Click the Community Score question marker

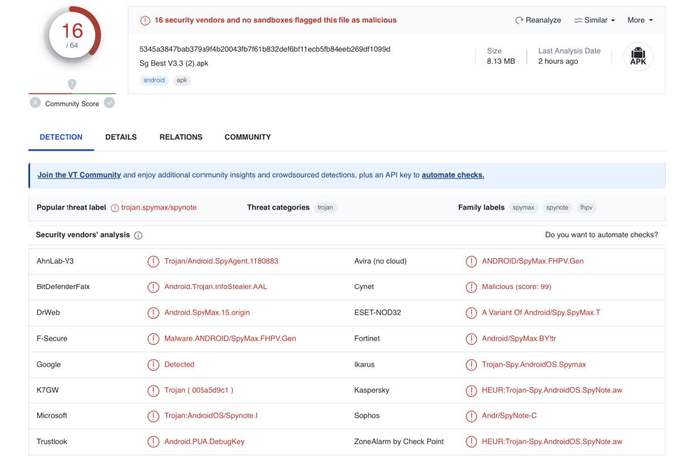(72, 84)
